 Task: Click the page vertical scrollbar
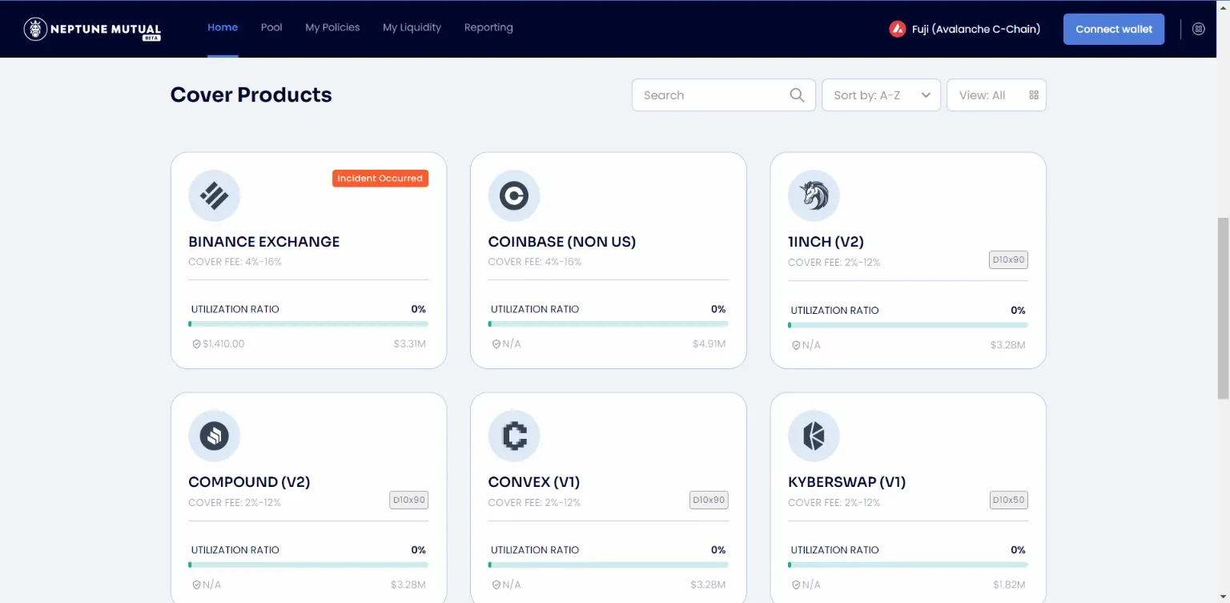click(1223, 308)
